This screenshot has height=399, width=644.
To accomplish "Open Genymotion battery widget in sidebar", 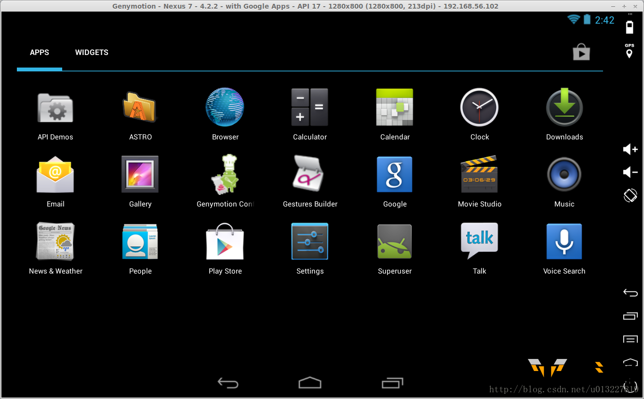I will click(x=629, y=27).
